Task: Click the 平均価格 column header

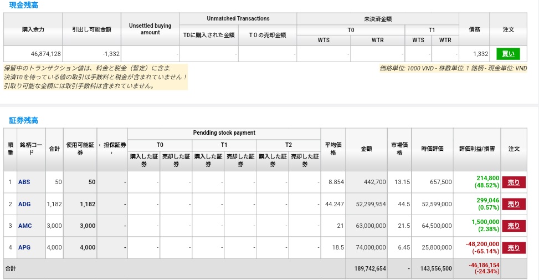Action: click(x=333, y=149)
